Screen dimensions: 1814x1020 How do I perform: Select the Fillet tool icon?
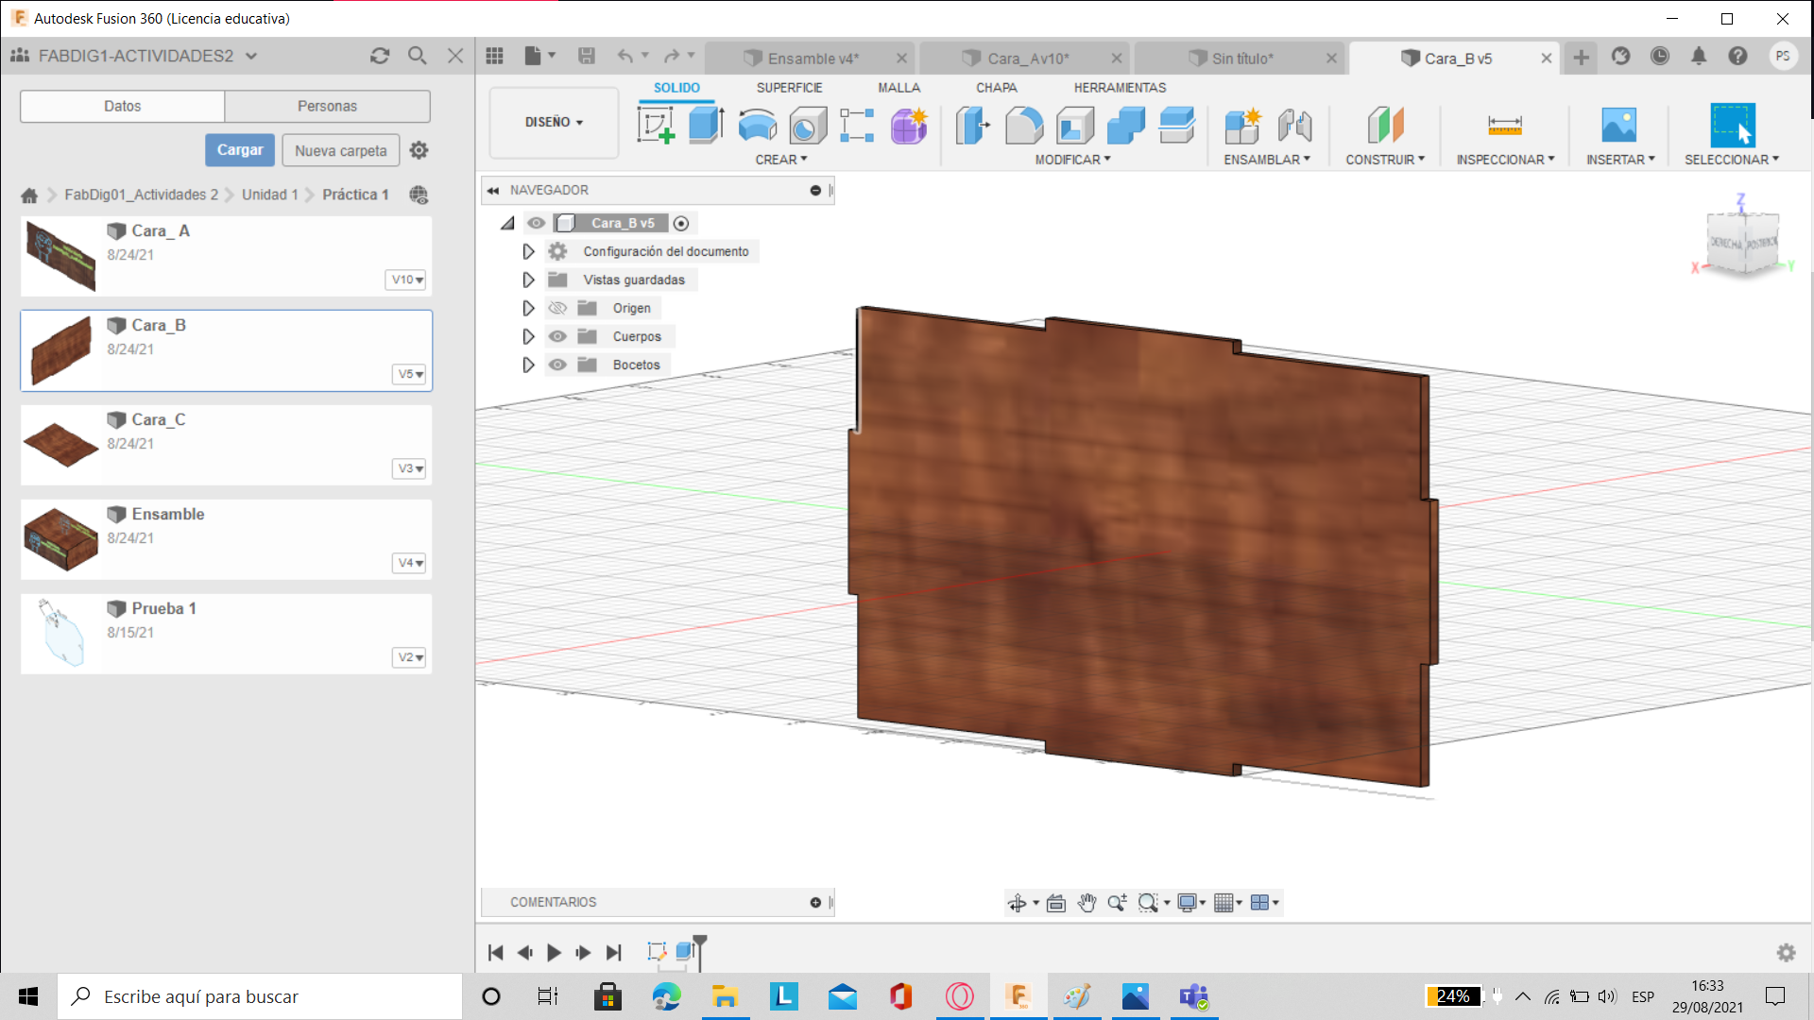(1023, 125)
